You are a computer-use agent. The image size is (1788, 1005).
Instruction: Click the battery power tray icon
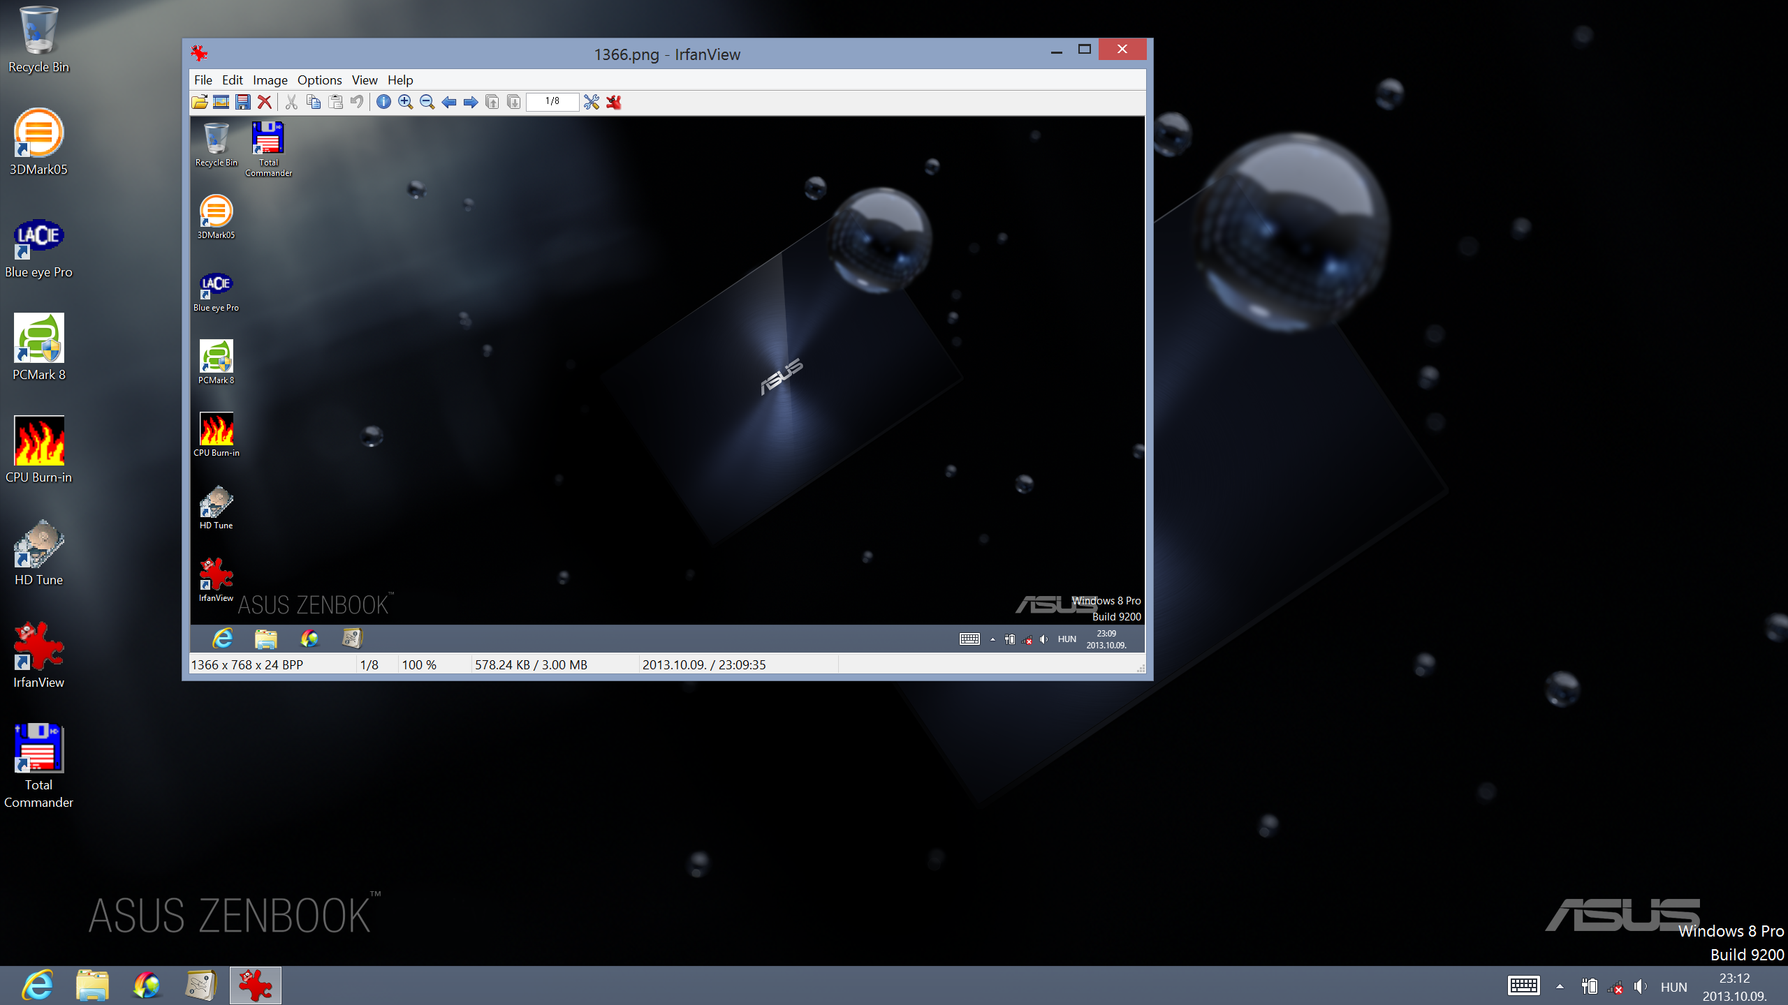(x=1590, y=986)
